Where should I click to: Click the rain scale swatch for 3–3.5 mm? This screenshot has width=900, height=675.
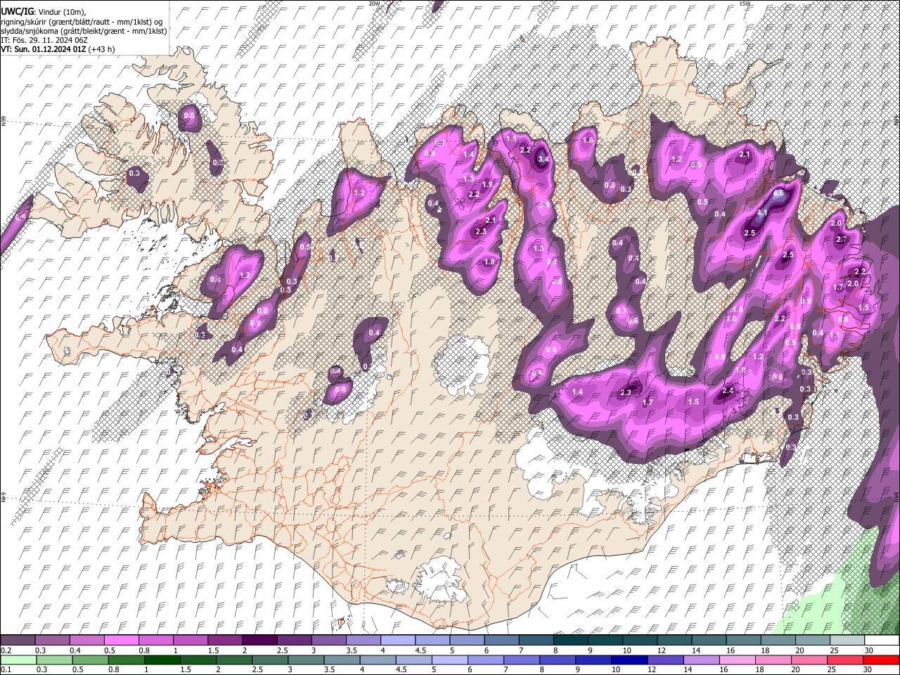(x=307, y=660)
